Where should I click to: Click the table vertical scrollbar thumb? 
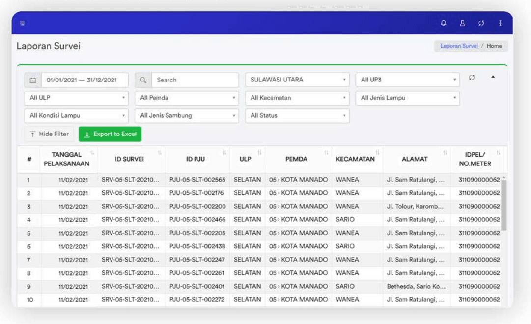pyautogui.click(x=504, y=205)
